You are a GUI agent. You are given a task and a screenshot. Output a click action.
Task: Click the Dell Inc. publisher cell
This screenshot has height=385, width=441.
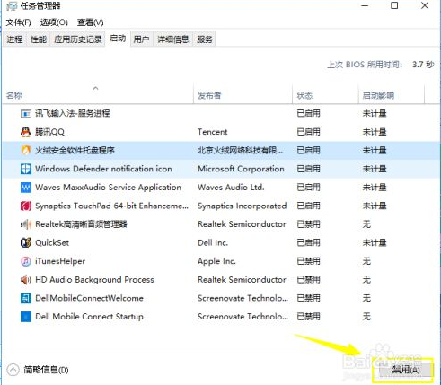click(x=213, y=242)
